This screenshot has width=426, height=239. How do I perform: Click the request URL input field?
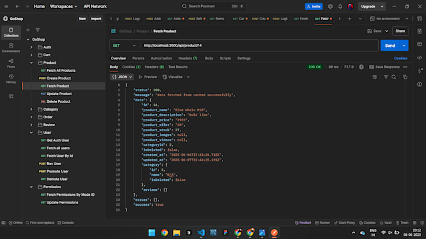click(259, 46)
